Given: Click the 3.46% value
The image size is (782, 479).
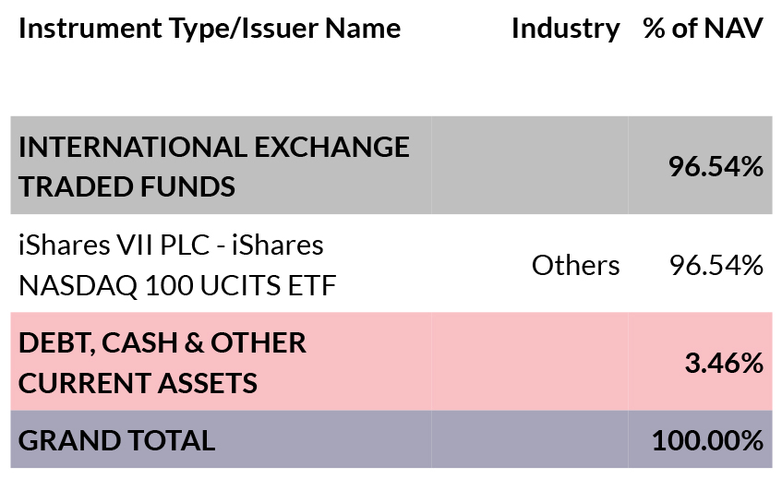Looking at the screenshot, I should [x=724, y=364].
